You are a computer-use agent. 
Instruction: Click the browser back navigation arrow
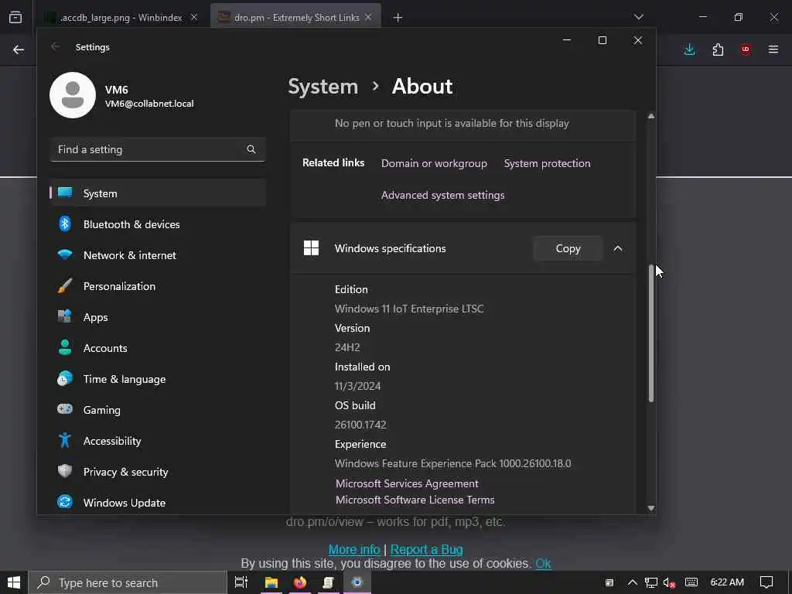[x=19, y=49]
